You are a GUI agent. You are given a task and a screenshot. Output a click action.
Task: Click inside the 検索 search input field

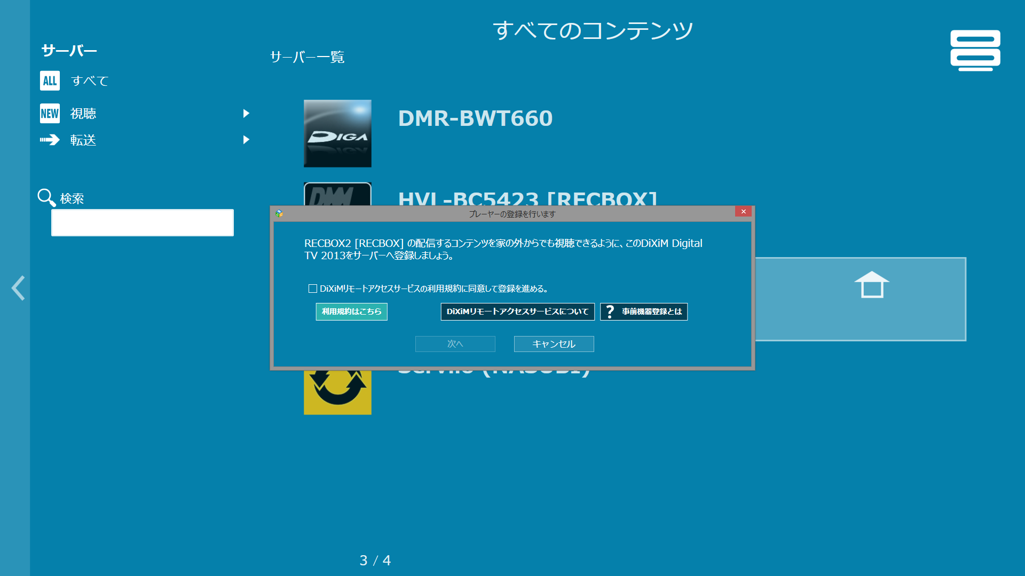pyautogui.click(x=142, y=222)
